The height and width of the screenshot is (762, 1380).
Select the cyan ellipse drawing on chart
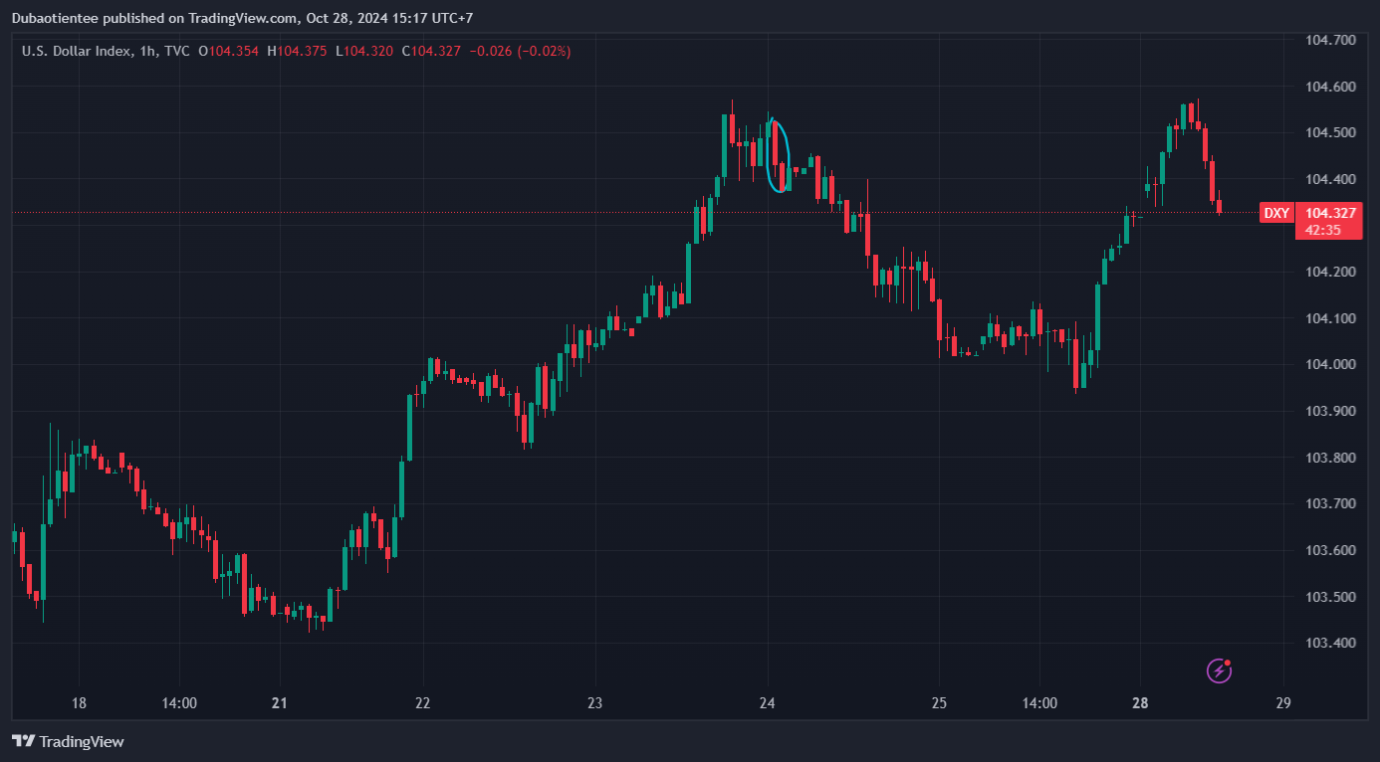click(x=779, y=155)
